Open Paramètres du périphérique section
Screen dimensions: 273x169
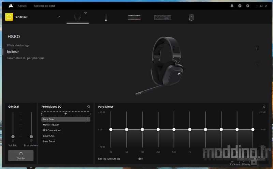point(25,58)
